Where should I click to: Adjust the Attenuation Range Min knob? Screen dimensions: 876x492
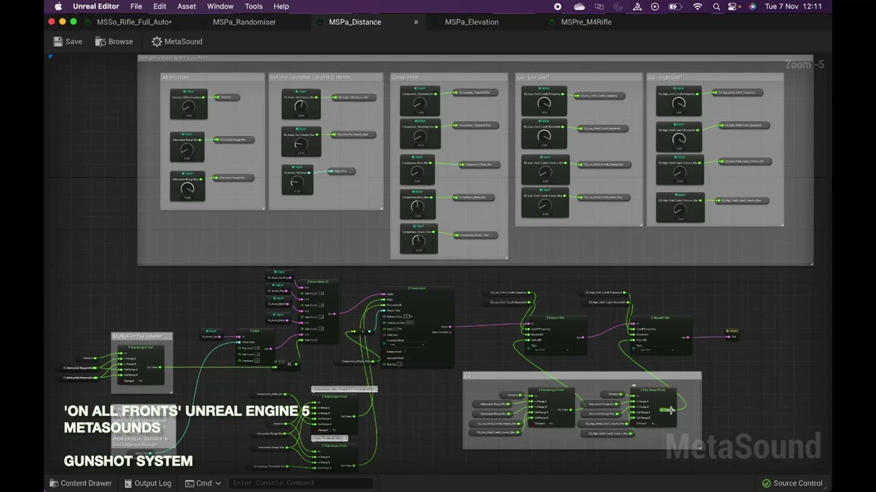[187, 149]
